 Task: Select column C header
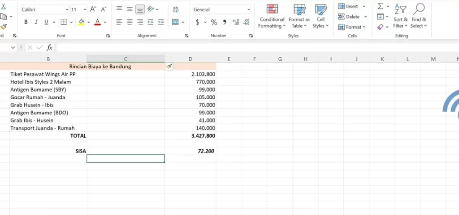(x=126, y=59)
